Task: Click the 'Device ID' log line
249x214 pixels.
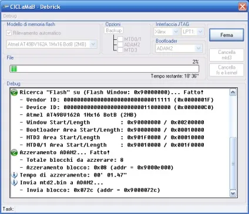Action: 117,107
